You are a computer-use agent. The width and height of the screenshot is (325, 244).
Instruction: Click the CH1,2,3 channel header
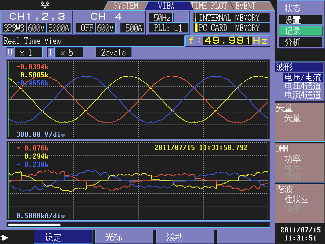37,17
